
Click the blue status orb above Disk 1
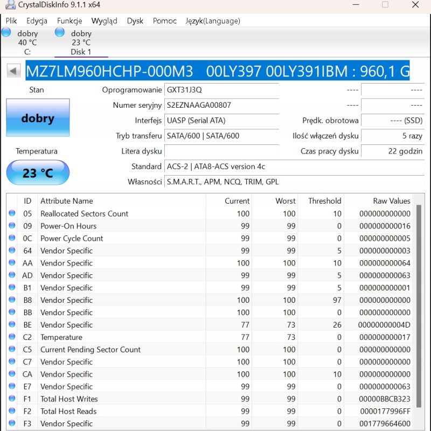[60, 32]
